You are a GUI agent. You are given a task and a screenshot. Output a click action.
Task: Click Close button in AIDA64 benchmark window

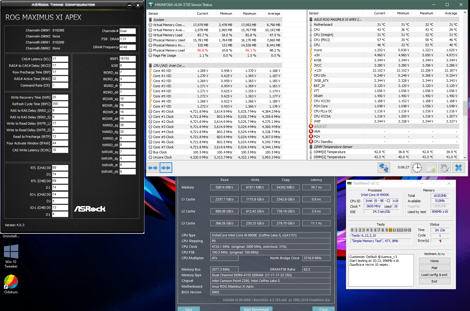click(324, 309)
